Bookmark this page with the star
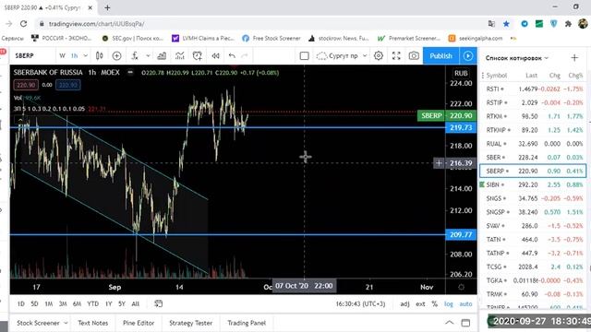 click(x=506, y=24)
